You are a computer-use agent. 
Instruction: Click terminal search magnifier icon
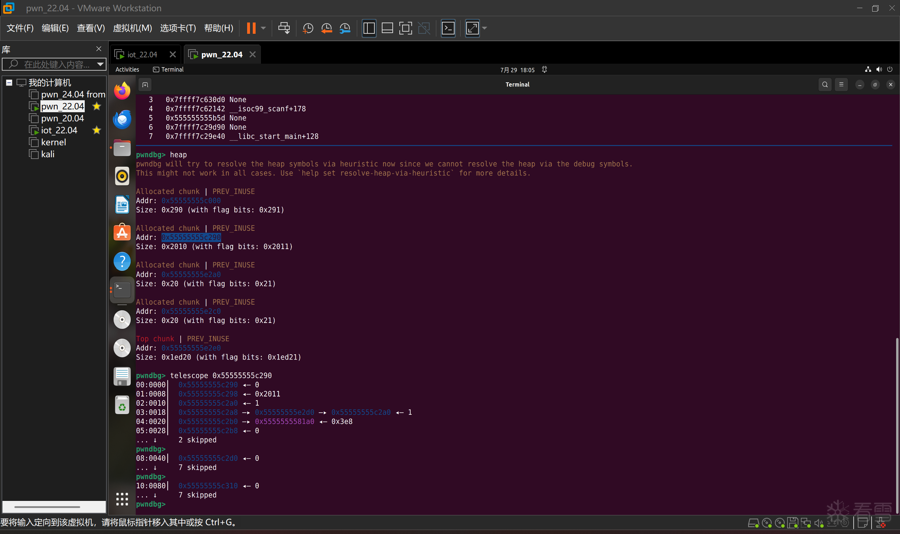pyautogui.click(x=824, y=84)
